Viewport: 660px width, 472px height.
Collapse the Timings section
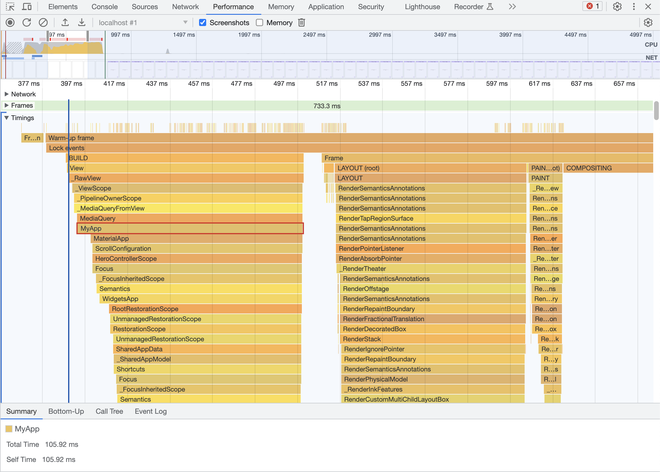[x=7, y=118]
